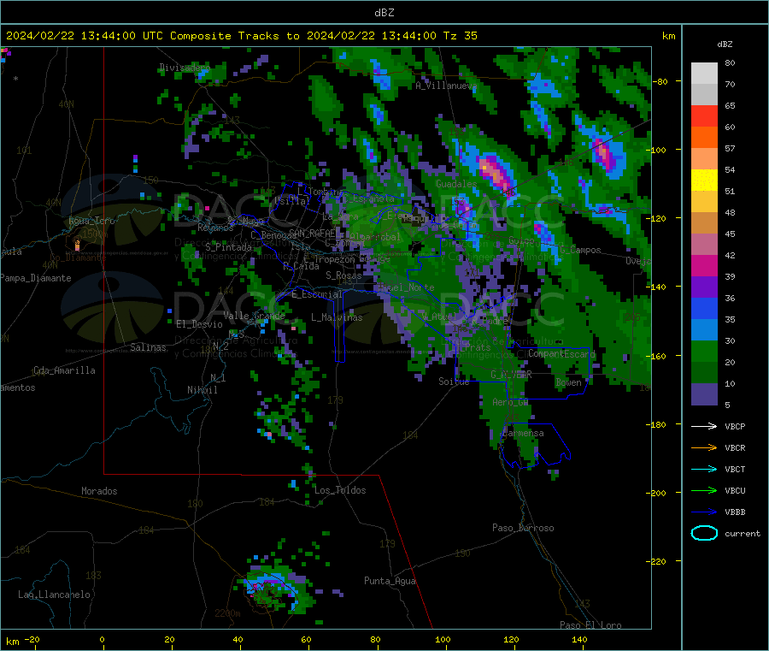
Task: Click the Paso_El_Loro map label
Action: coord(590,625)
